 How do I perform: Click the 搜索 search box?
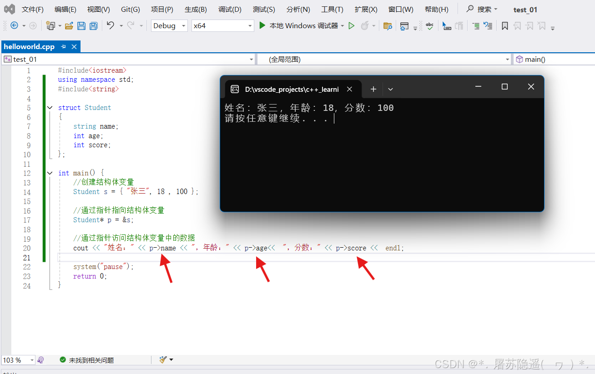click(x=482, y=9)
